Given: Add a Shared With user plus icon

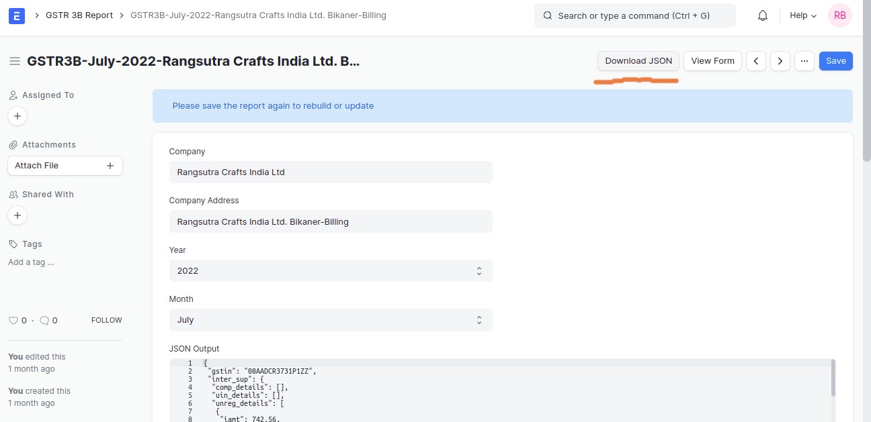Looking at the screenshot, I should pos(17,215).
